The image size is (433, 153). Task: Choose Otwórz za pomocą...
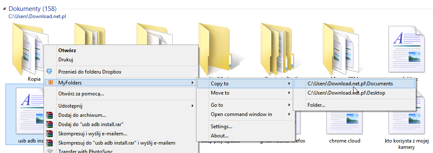pos(121,94)
